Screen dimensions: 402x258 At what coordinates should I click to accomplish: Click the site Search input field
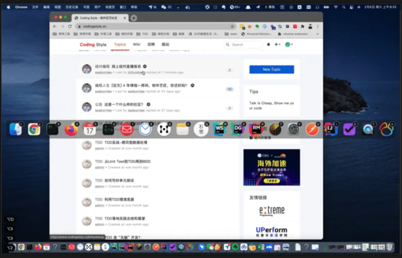243,45
